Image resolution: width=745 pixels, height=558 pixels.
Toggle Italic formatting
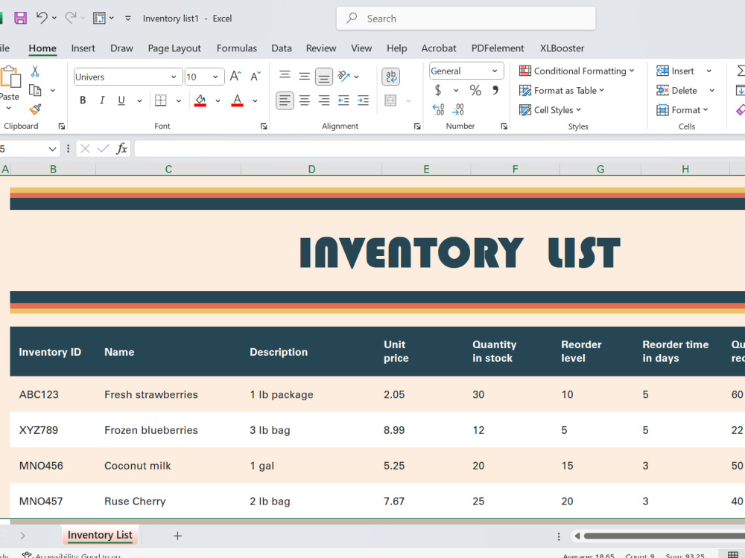(101, 100)
